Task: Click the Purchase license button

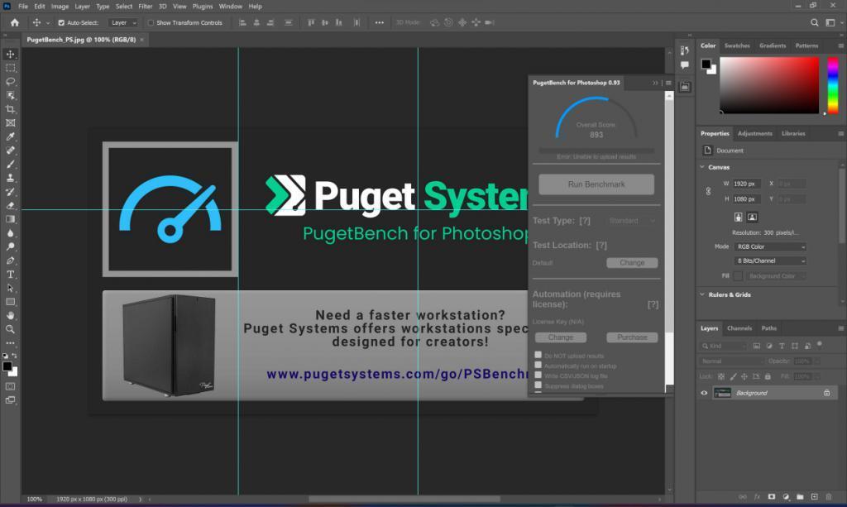Action: point(632,337)
